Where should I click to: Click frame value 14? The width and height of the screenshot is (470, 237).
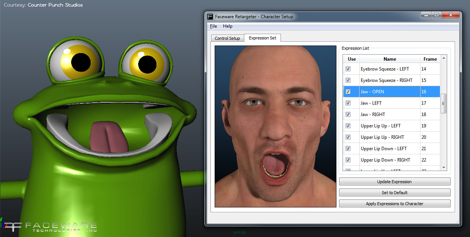point(424,69)
